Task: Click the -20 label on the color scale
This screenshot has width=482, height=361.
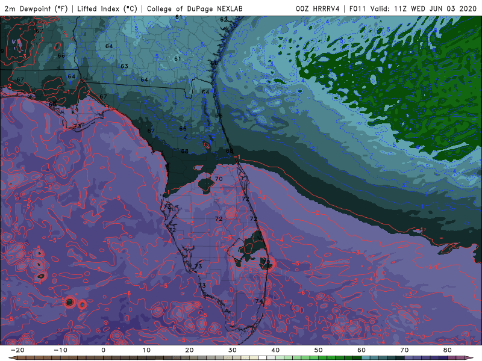Action: 17,350
